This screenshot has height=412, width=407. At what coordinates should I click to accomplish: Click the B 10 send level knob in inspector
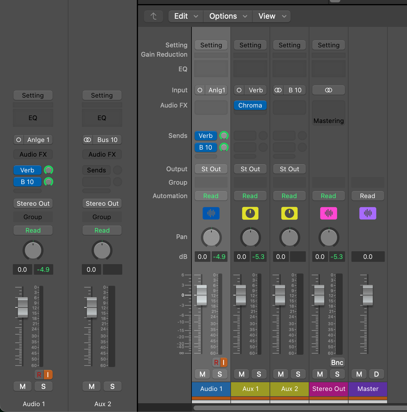(49, 182)
